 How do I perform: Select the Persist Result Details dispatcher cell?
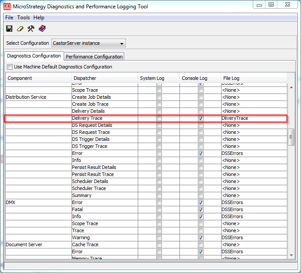click(104, 167)
